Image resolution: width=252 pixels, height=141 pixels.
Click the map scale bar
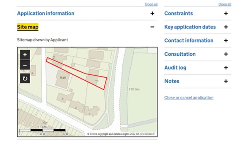coord(42,130)
